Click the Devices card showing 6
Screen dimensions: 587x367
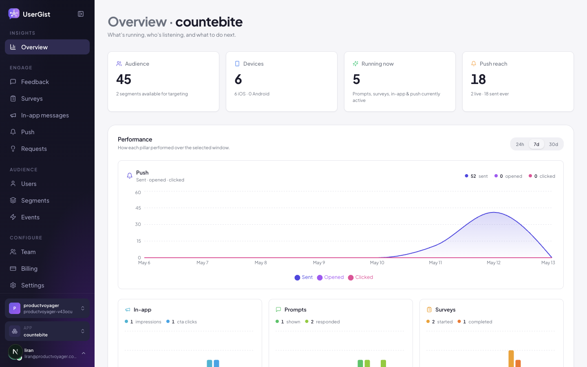[282, 82]
